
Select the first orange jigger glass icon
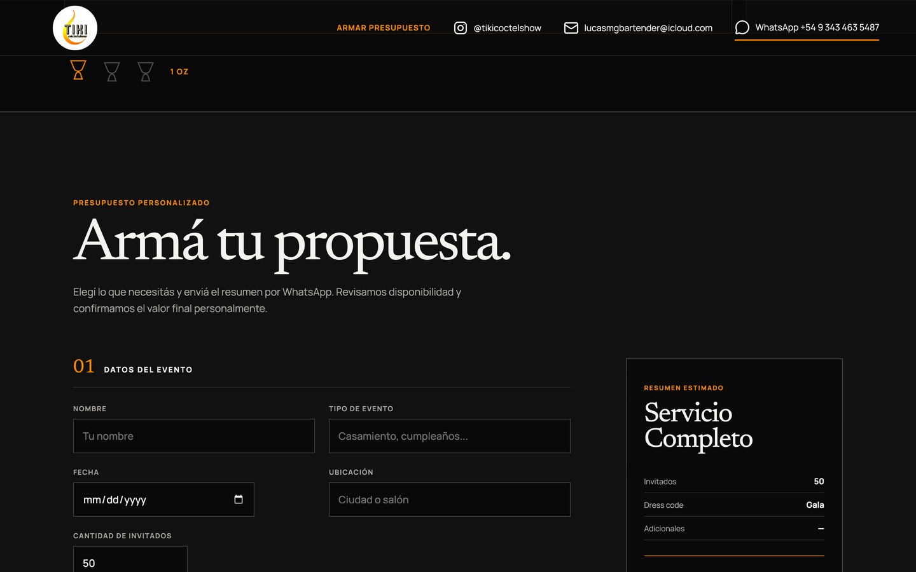pos(78,70)
